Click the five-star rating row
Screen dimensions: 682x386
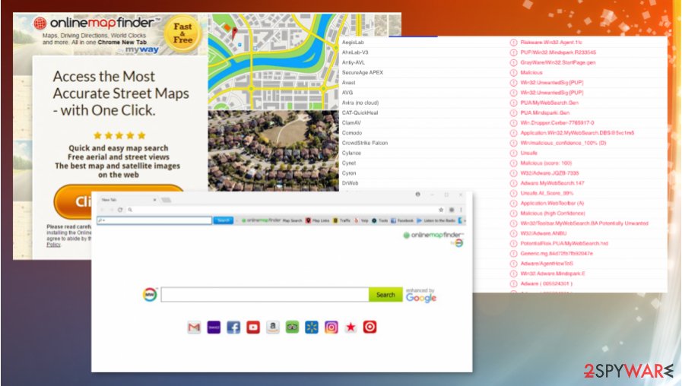tap(119, 135)
